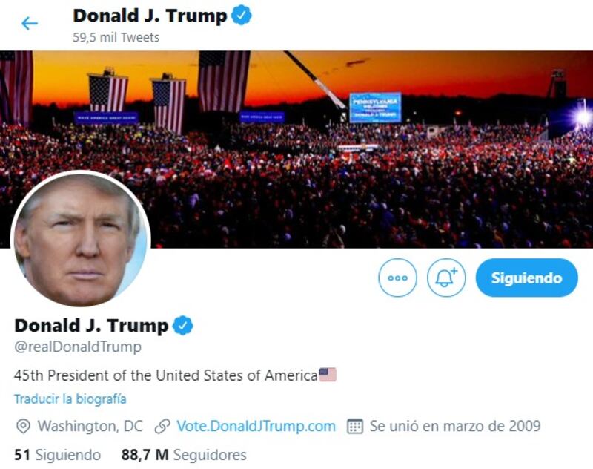This screenshot has height=469, width=593.
Task: Click Traducir la biografía link
Action: (x=70, y=399)
